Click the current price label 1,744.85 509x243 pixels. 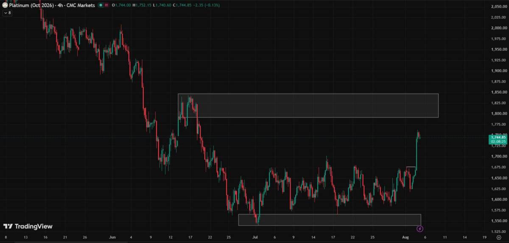point(498,137)
